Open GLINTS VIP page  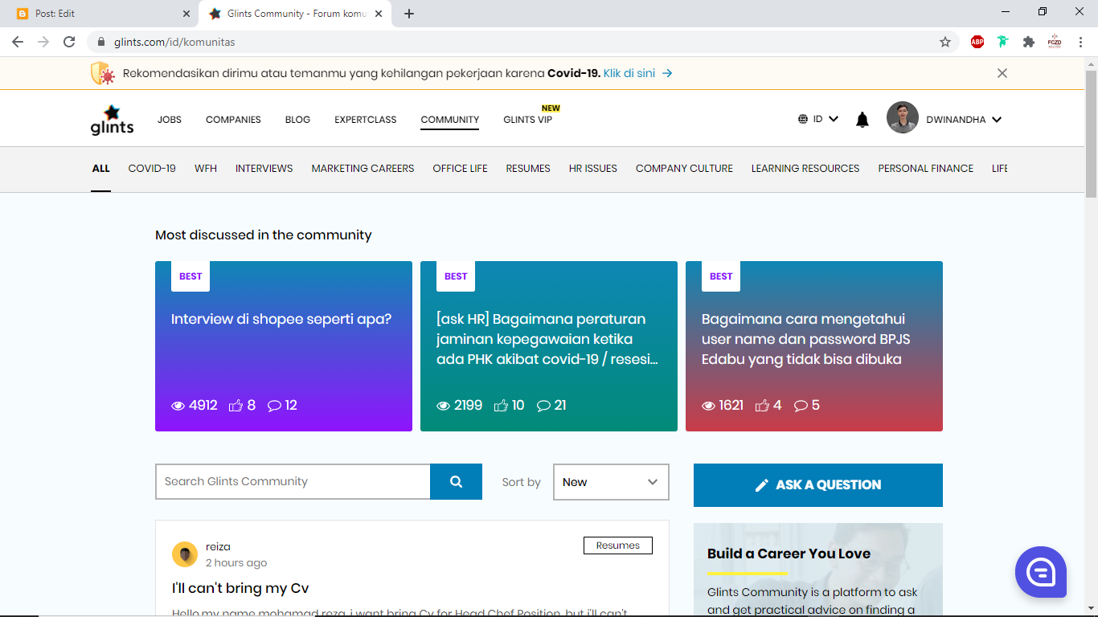528,120
